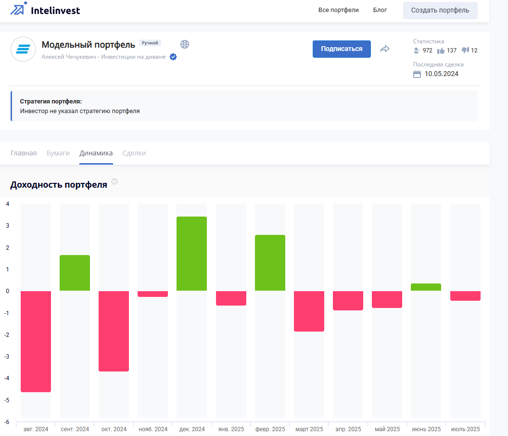Screen dimensions: 508x436
Task: Click the globe public-access icon
Action: click(x=185, y=44)
